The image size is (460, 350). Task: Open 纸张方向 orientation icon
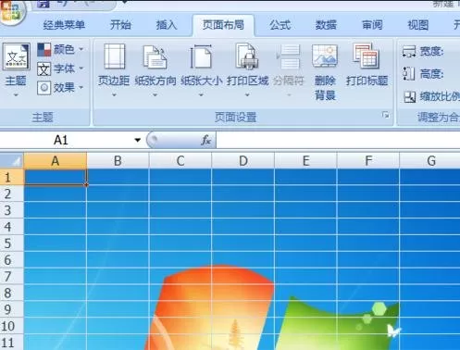(155, 56)
